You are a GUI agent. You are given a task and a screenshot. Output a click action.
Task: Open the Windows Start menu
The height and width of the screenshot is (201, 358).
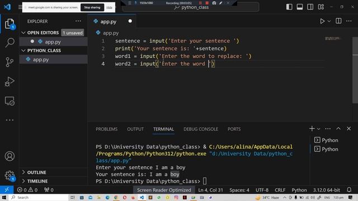[x=4, y=197]
